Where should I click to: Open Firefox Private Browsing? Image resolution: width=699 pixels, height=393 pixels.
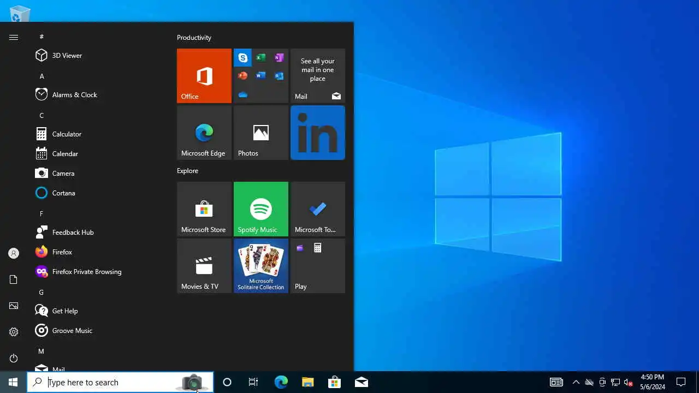tap(100, 271)
